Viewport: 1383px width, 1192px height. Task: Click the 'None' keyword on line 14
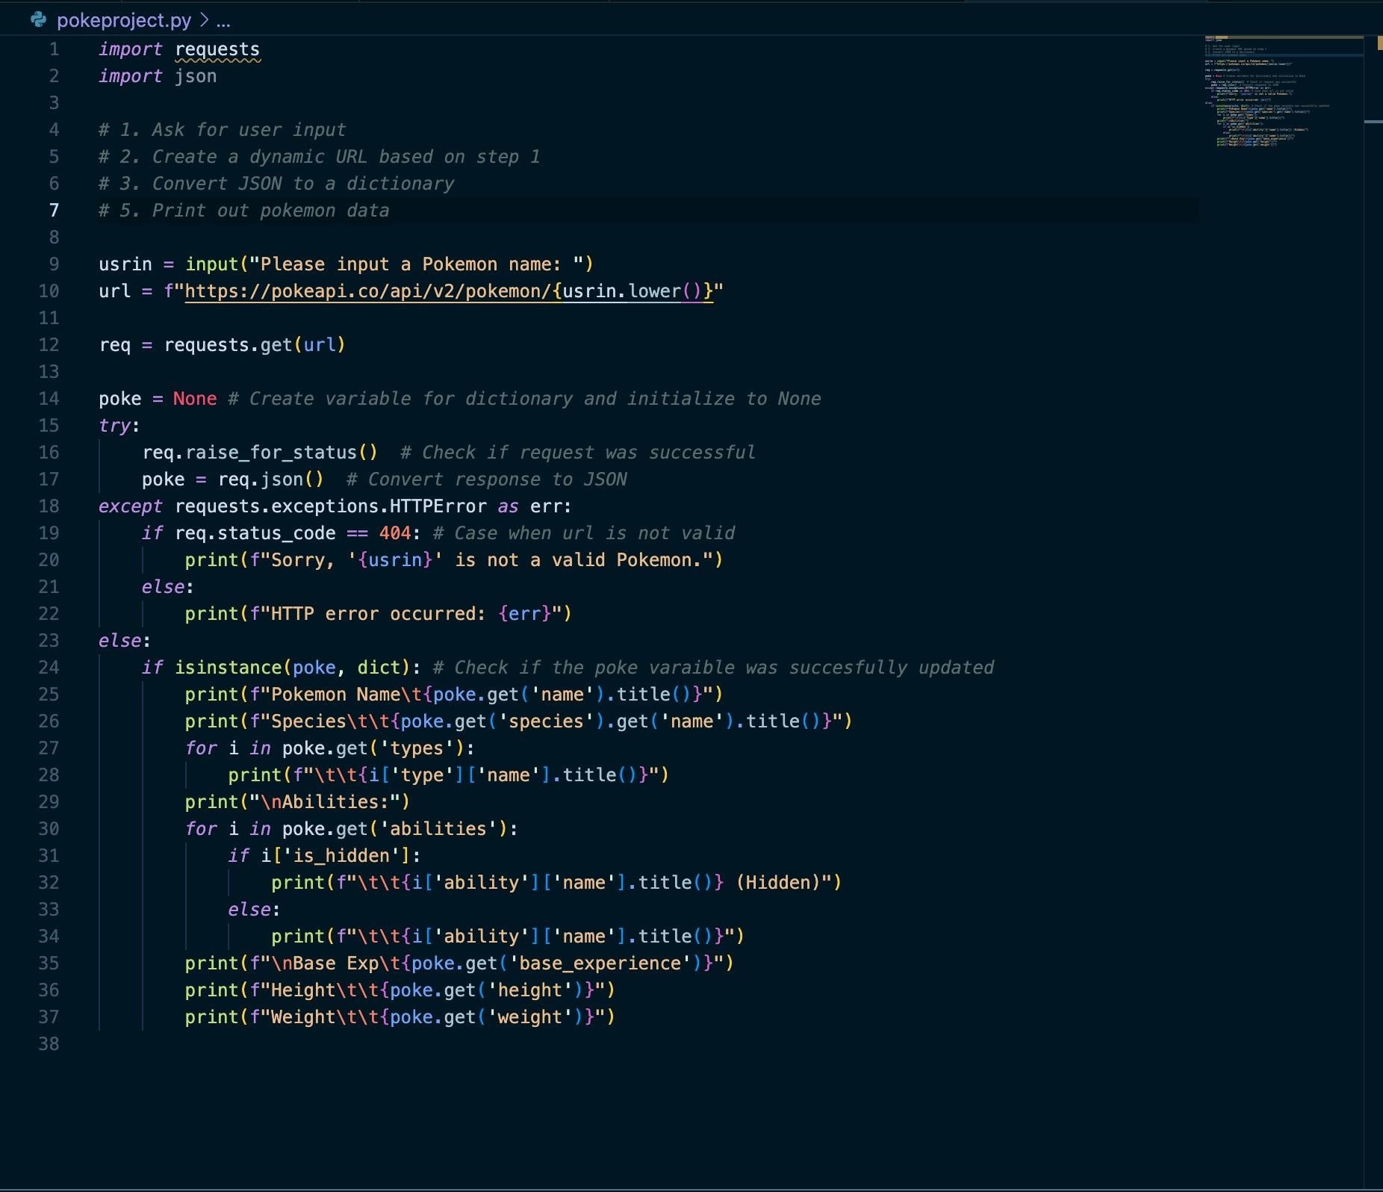(195, 399)
